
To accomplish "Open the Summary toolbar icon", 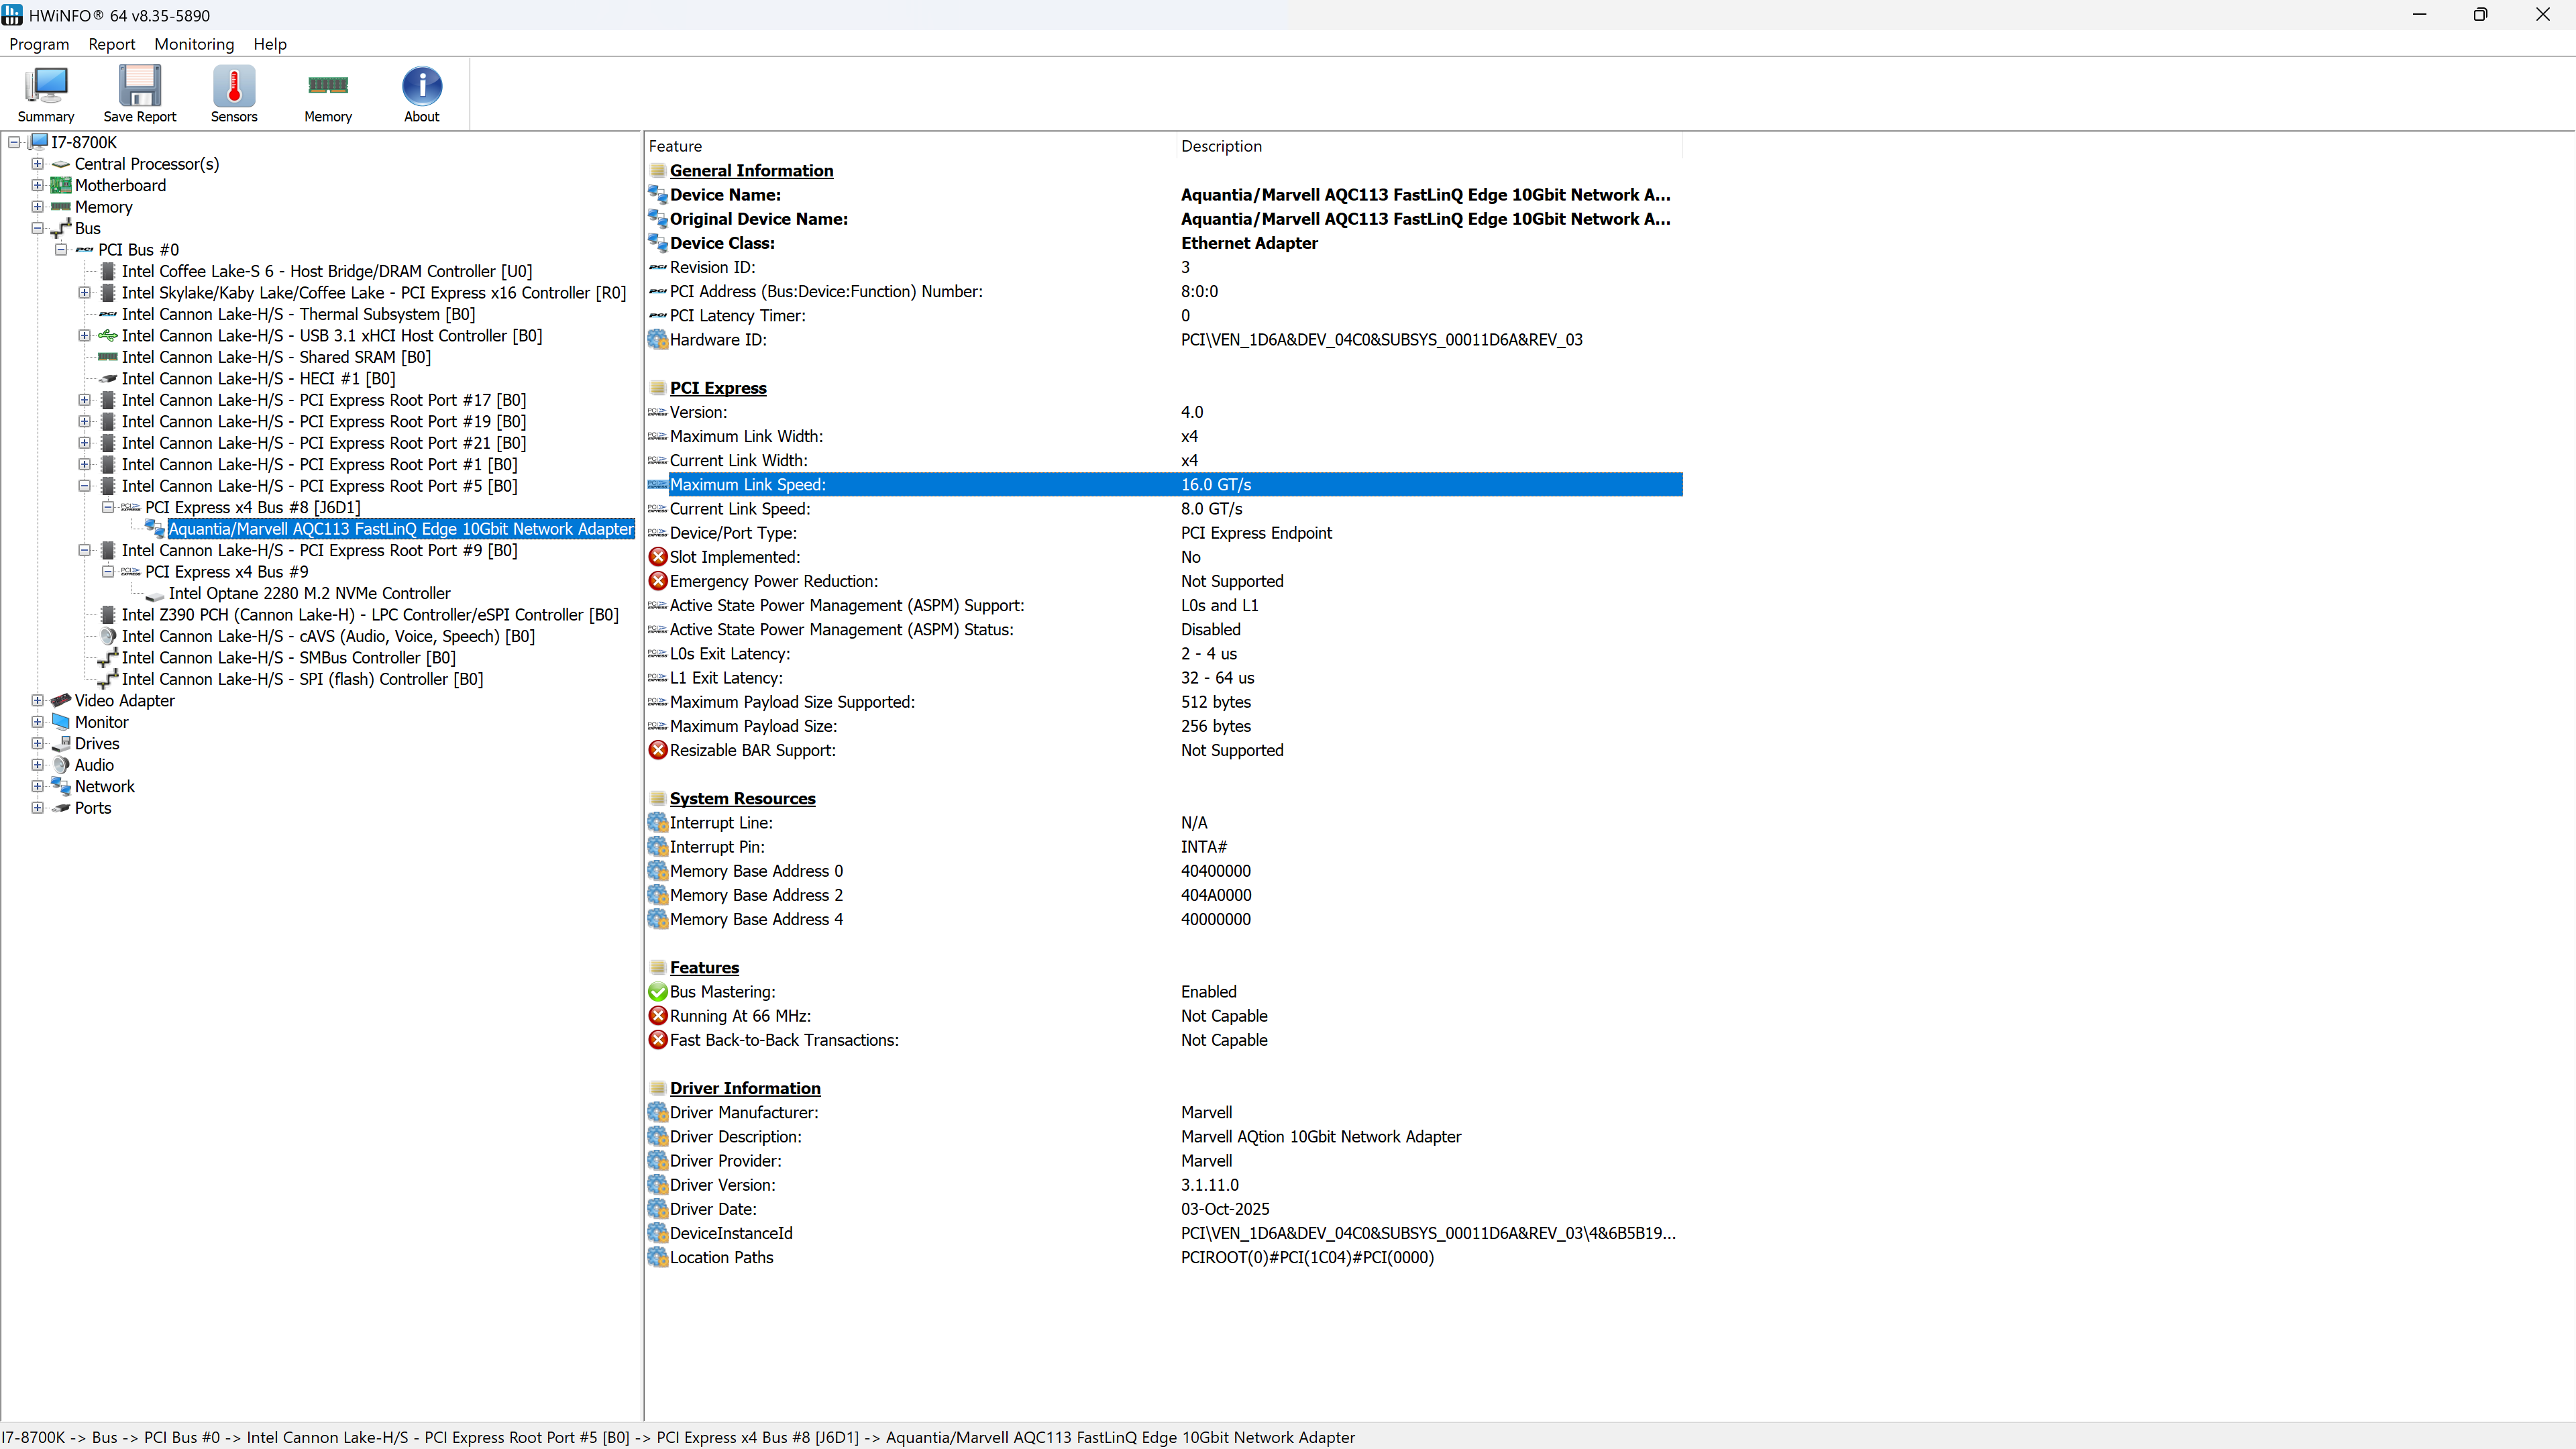I will (x=45, y=93).
